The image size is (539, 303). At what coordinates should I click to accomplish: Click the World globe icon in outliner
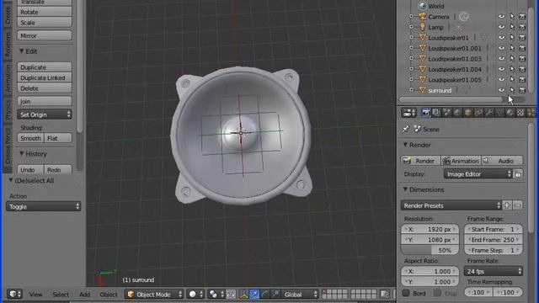coord(423,6)
